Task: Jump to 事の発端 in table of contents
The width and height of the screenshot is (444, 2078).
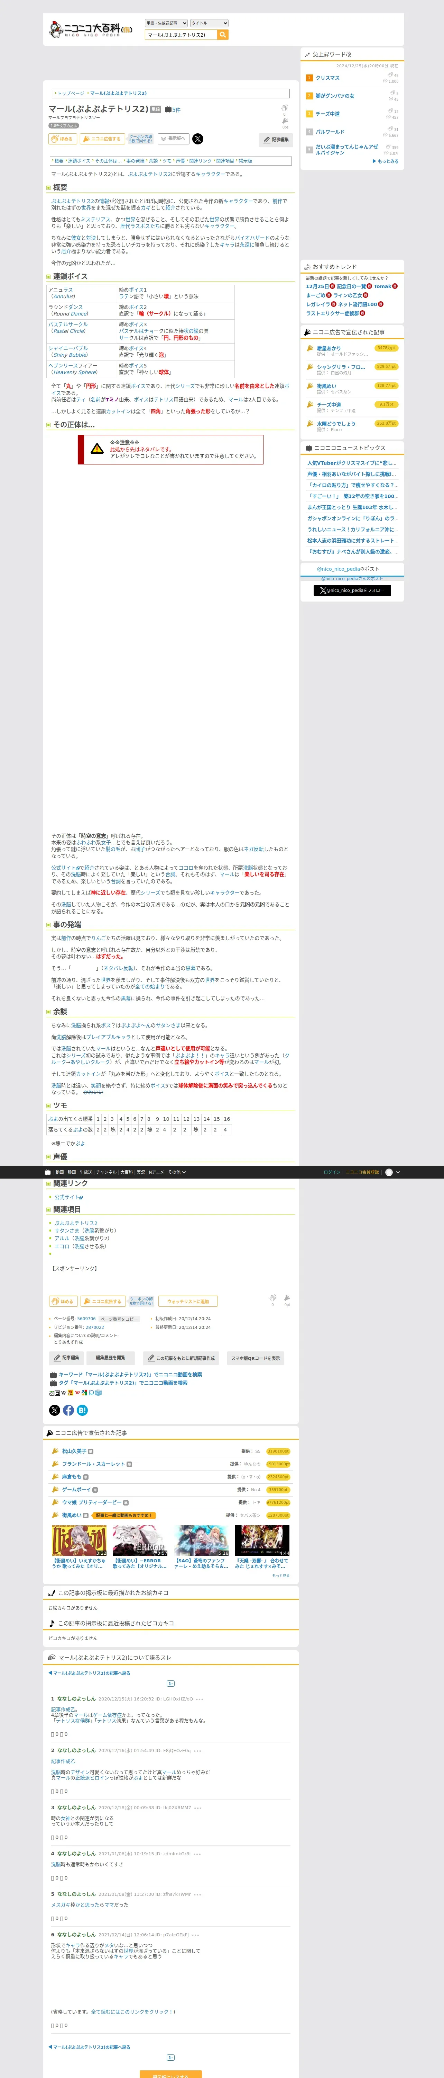Action: (x=135, y=161)
